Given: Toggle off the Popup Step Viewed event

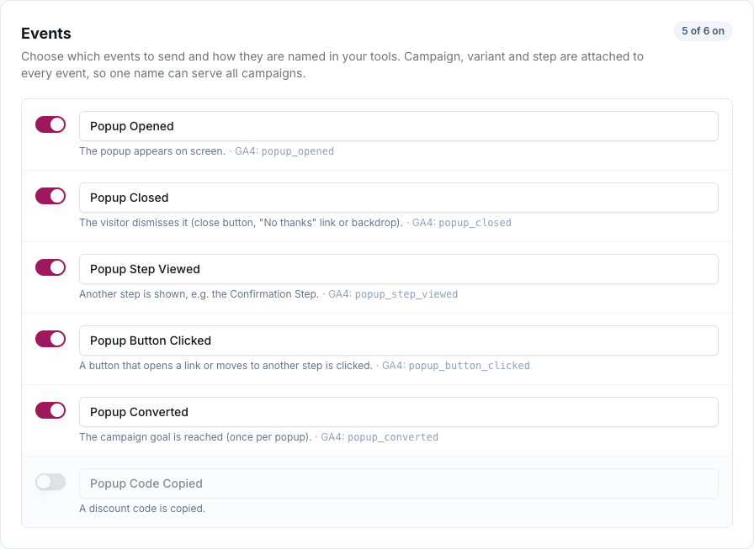Looking at the screenshot, I should pos(50,267).
